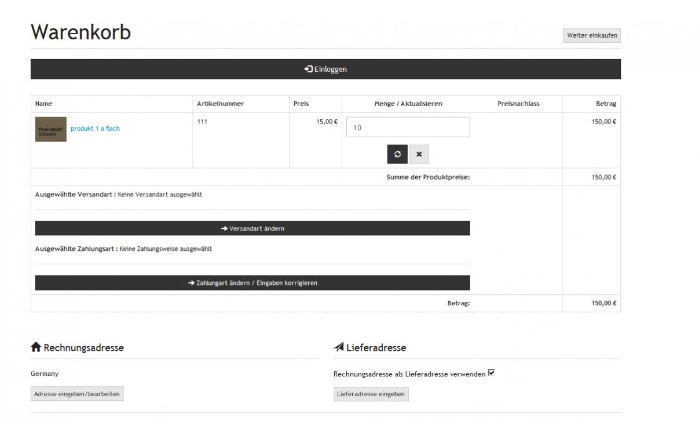Click the login icon beside Einloggen
Viewport: 699px width, 424px height.
(308, 70)
